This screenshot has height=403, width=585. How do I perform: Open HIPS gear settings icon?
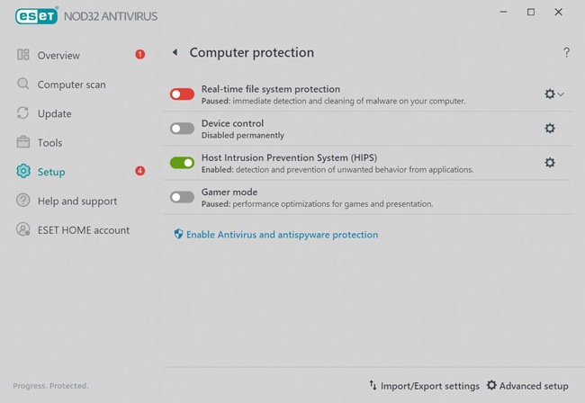click(550, 163)
